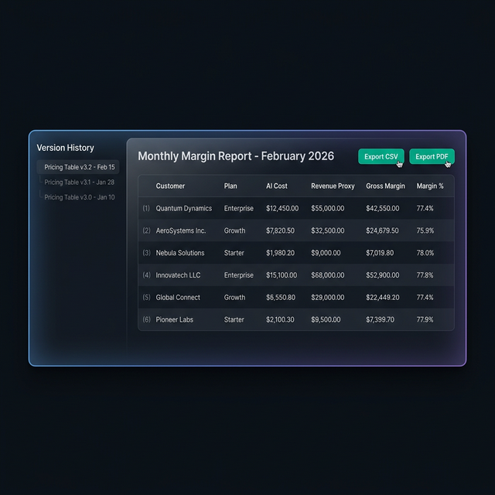
Task: Click margin percent 77.9%
Action: click(x=425, y=319)
